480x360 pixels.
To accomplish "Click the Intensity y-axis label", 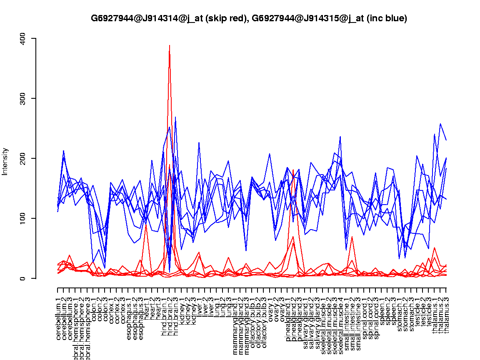I will pyautogui.click(x=5, y=161).
